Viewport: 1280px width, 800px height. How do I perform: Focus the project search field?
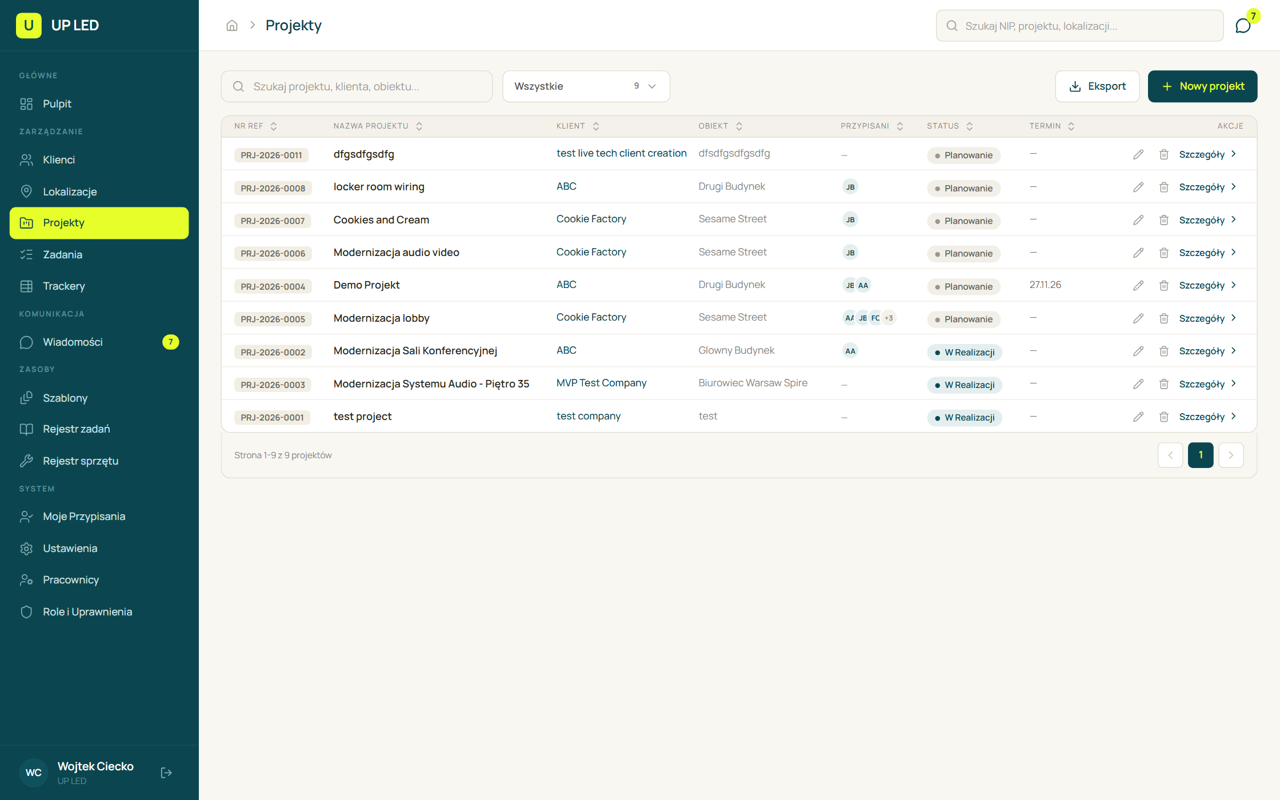point(357,86)
